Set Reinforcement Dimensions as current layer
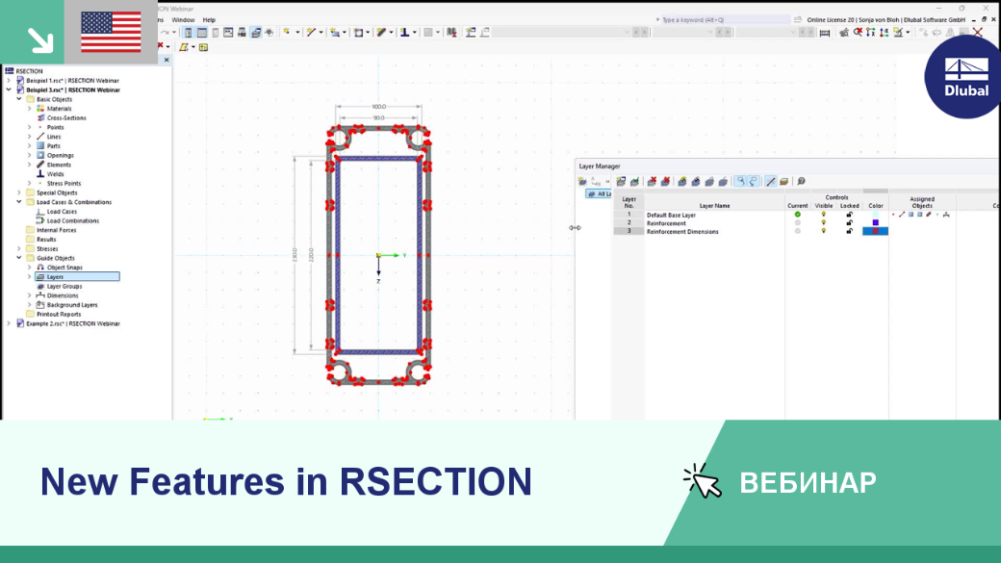 click(797, 231)
